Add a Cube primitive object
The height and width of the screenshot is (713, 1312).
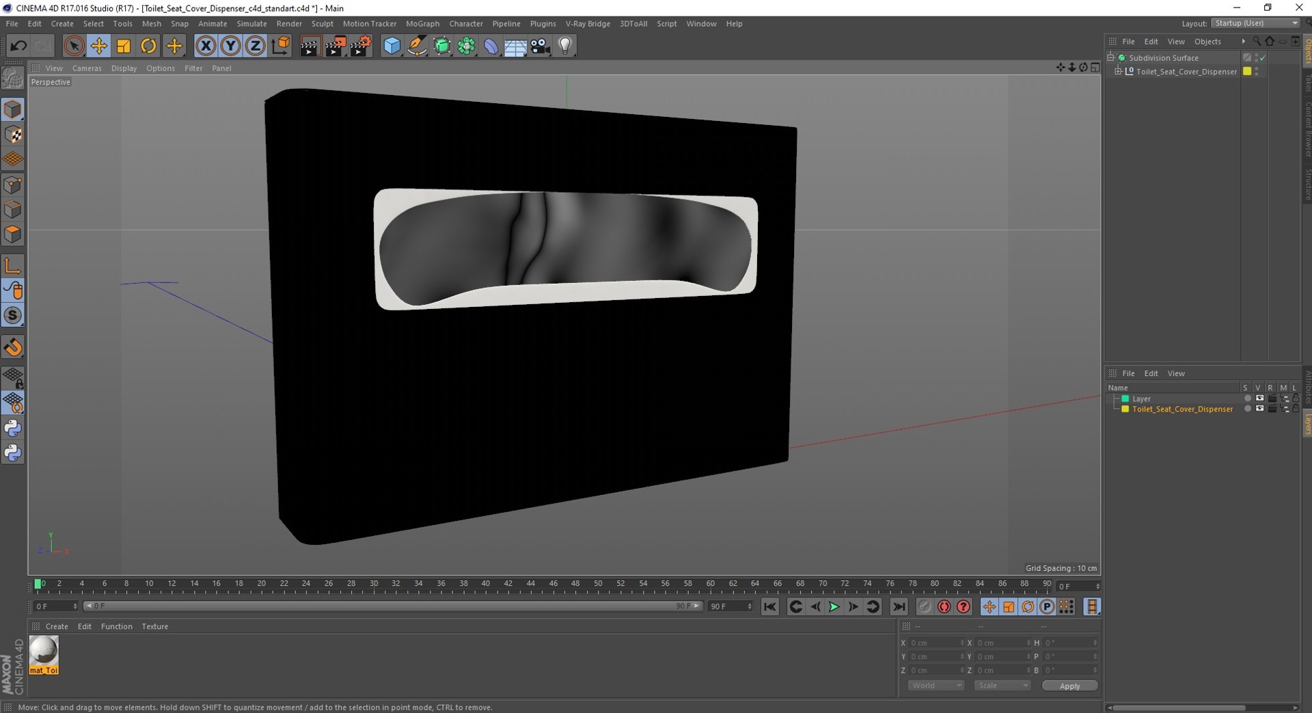pyautogui.click(x=392, y=46)
